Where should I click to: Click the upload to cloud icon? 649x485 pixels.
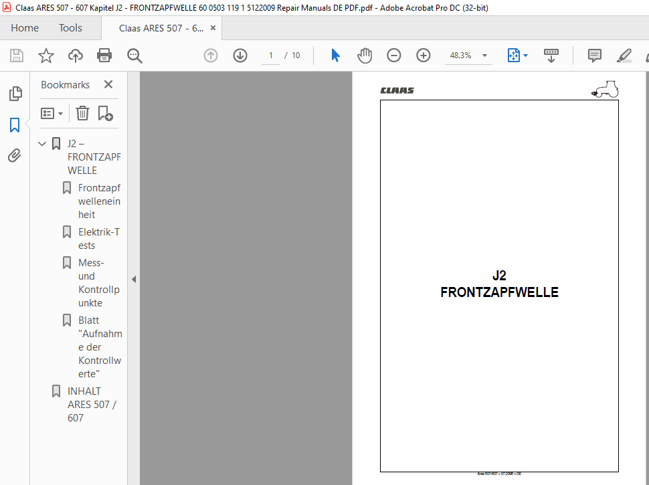pos(76,56)
